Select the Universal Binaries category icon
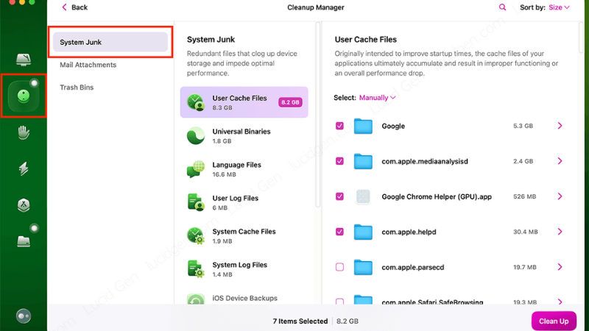The image size is (589, 331). (x=196, y=136)
